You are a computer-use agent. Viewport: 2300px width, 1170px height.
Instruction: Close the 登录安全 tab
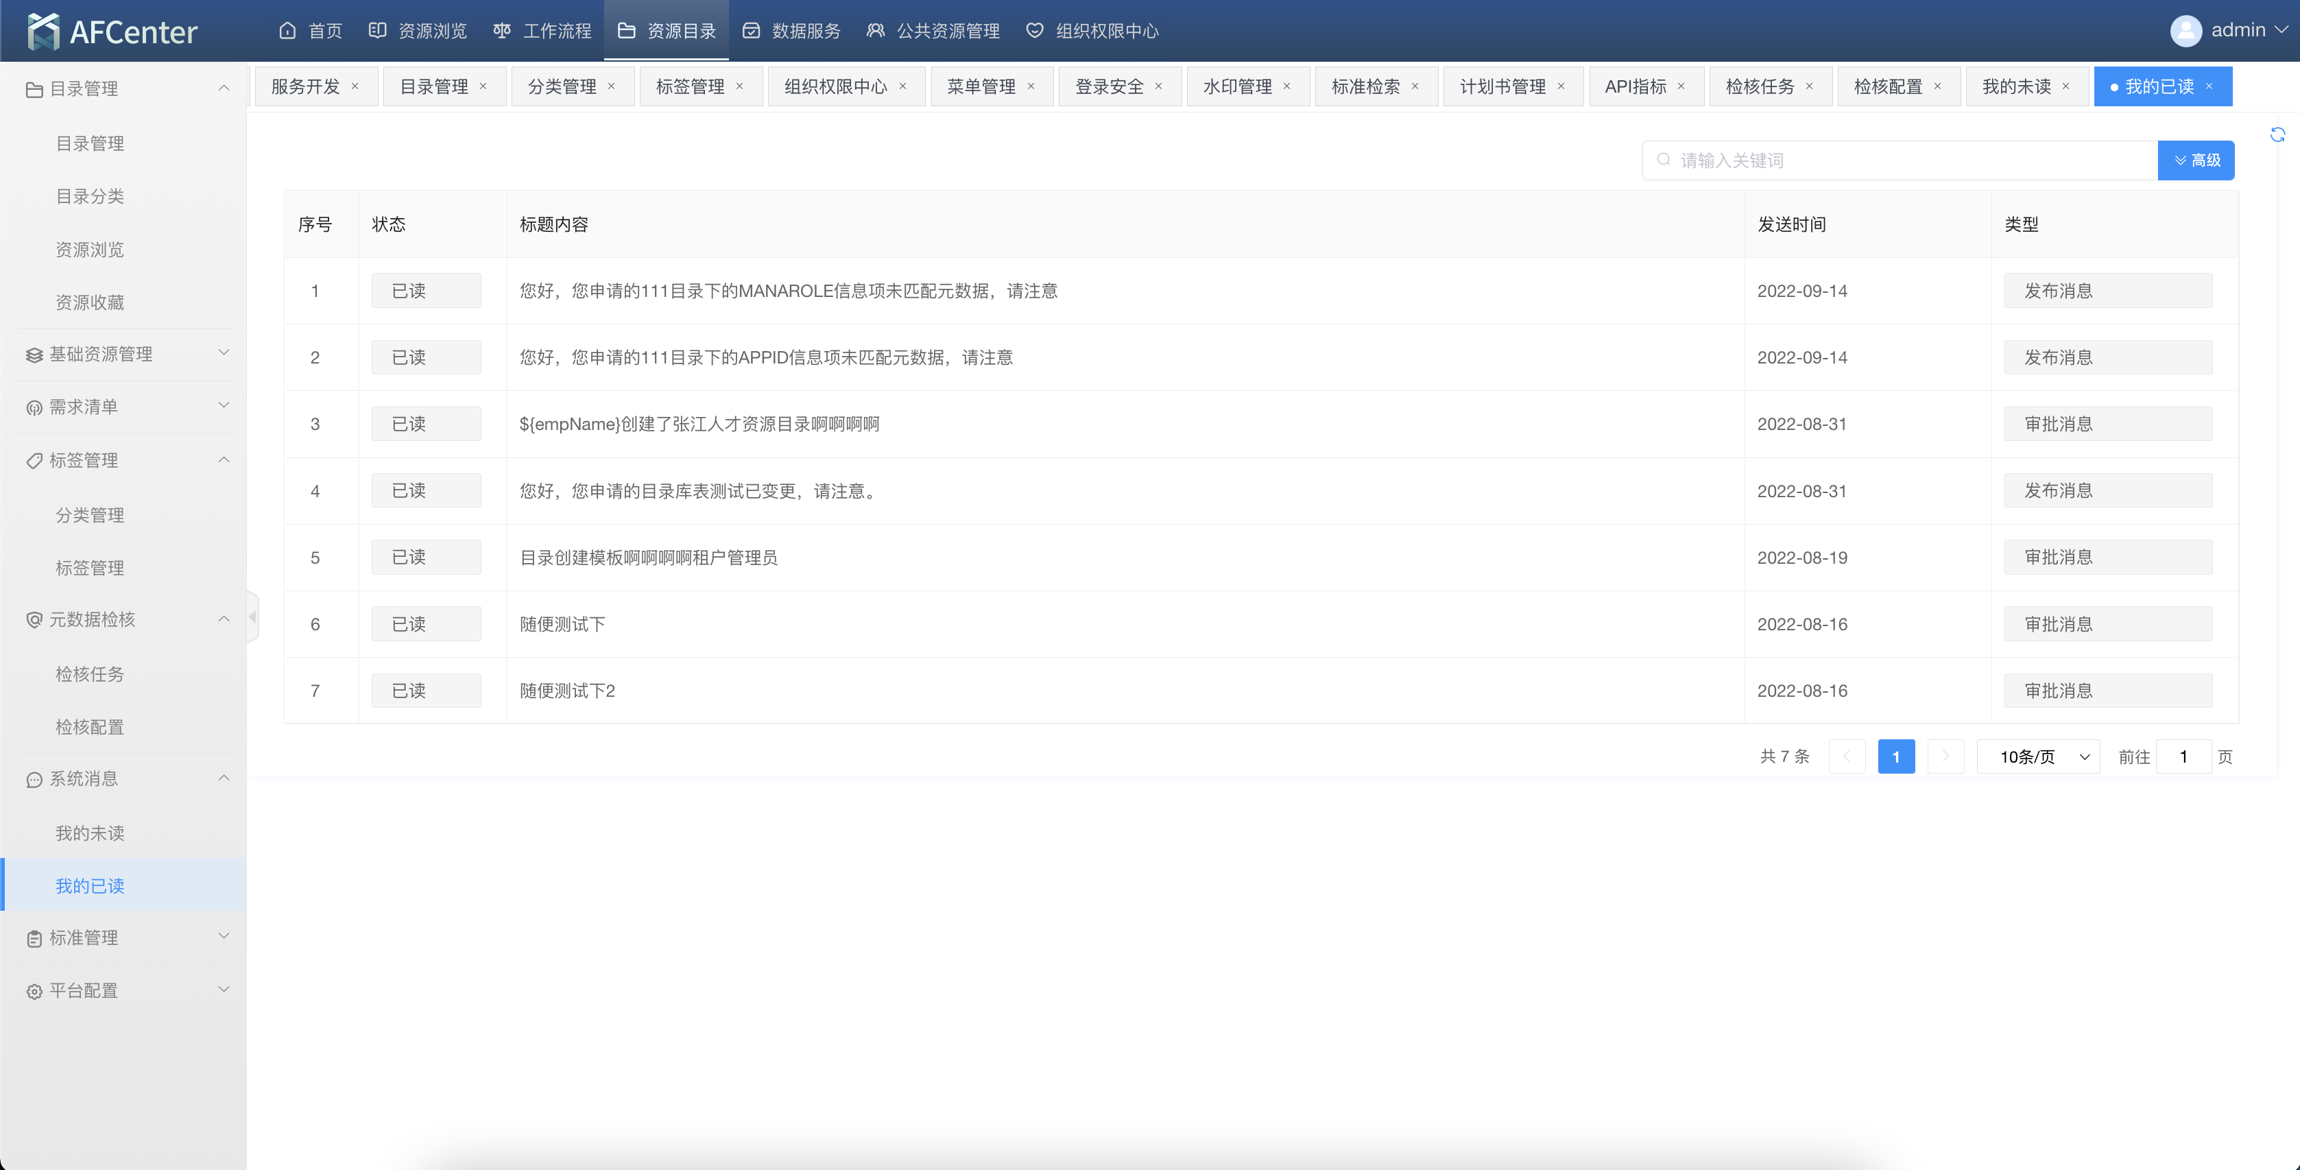coord(1159,86)
